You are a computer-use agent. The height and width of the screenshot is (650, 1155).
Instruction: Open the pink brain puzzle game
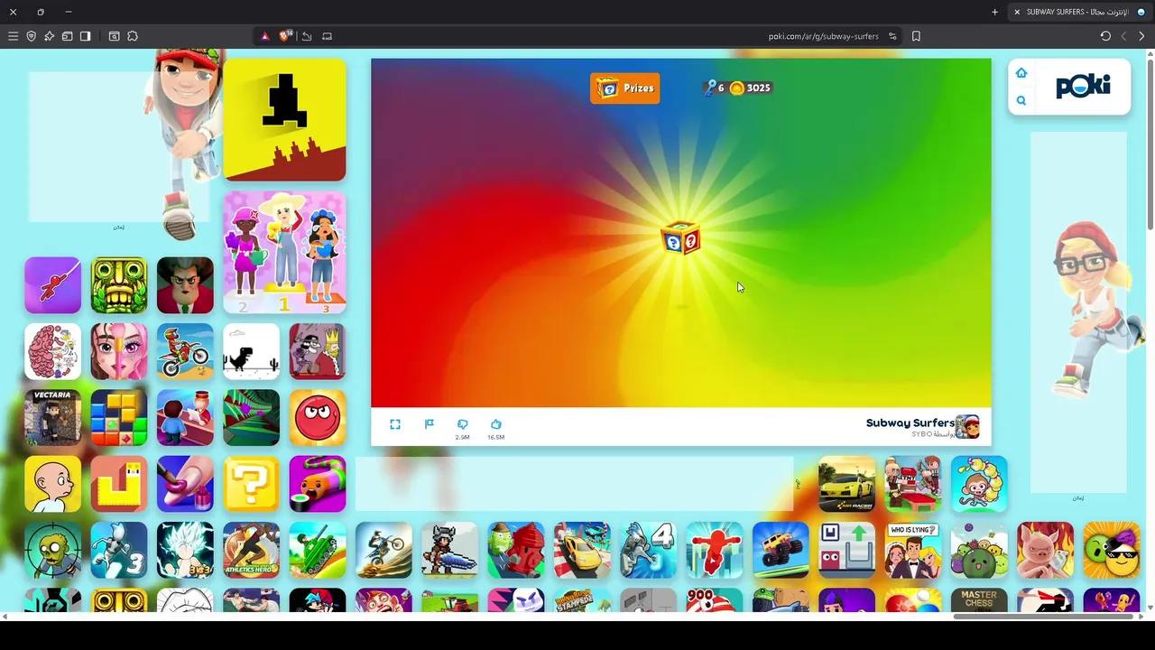52,351
